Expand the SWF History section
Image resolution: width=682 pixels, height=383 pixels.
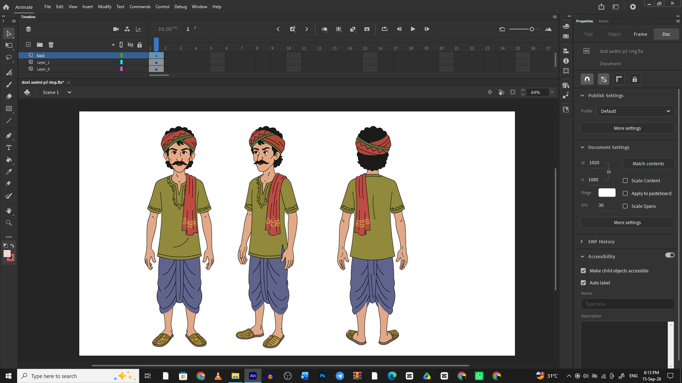coord(582,242)
